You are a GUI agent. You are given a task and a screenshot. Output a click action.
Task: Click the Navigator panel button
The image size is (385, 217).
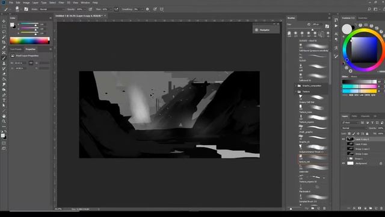[266, 30]
